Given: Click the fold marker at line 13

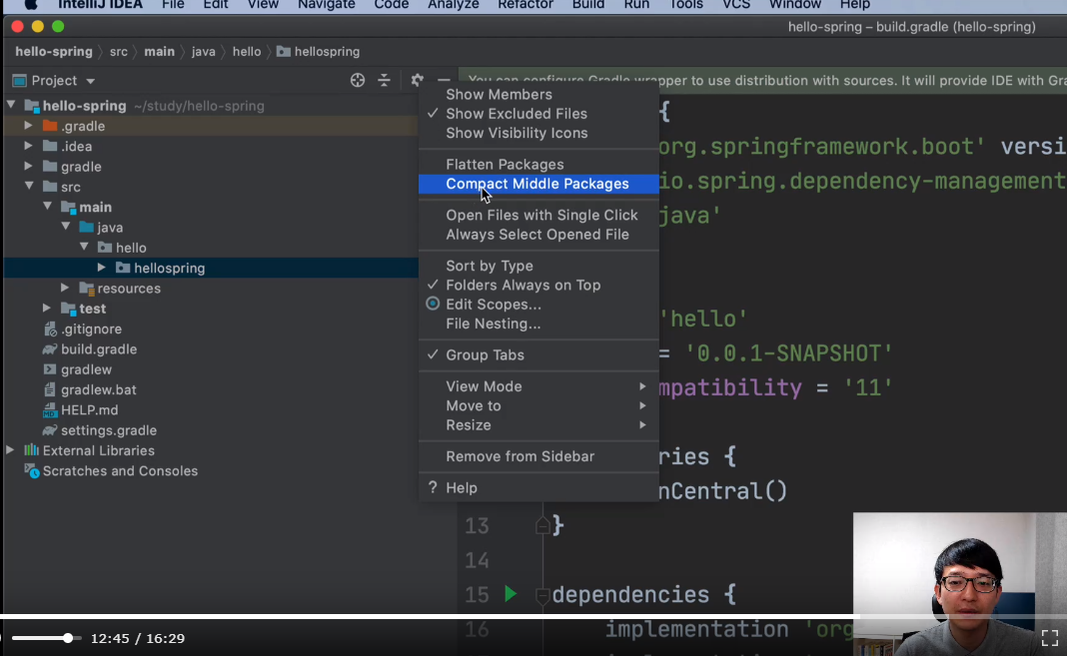Looking at the screenshot, I should click(542, 525).
